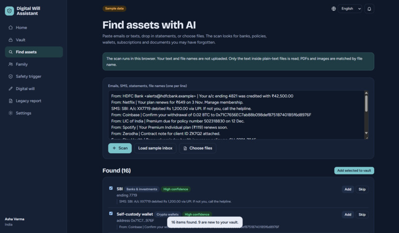Click the ending 7719 text

point(127,195)
